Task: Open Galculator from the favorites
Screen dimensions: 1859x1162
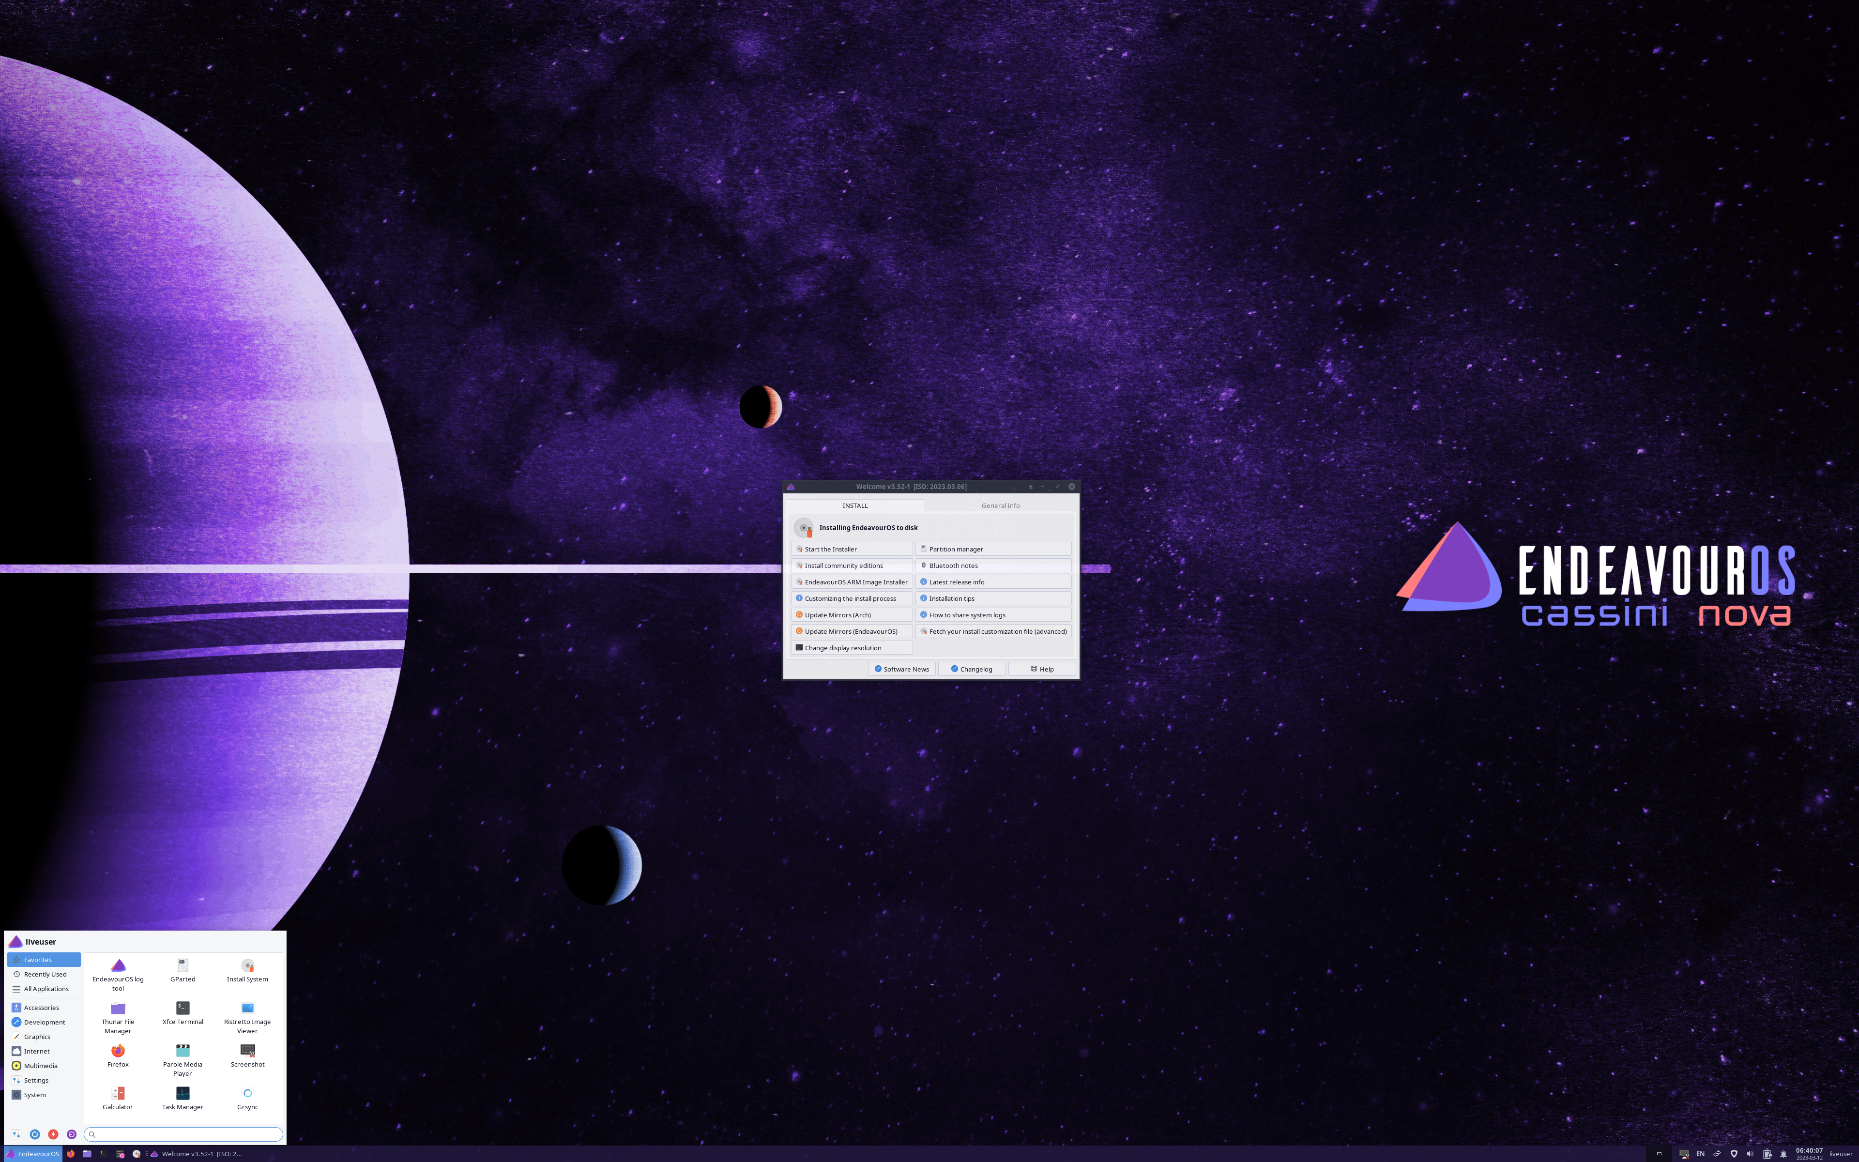Action: [118, 1098]
